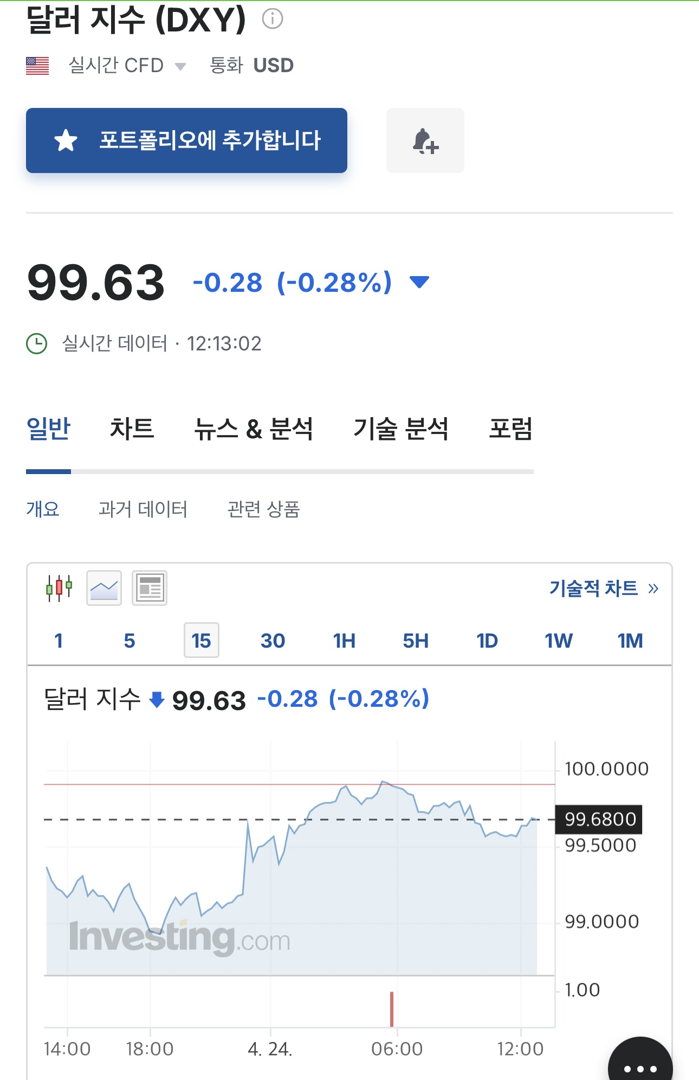Screen dimensions: 699x1080
Task: Click the blue down-triangle beside price change
Action: [419, 282]
